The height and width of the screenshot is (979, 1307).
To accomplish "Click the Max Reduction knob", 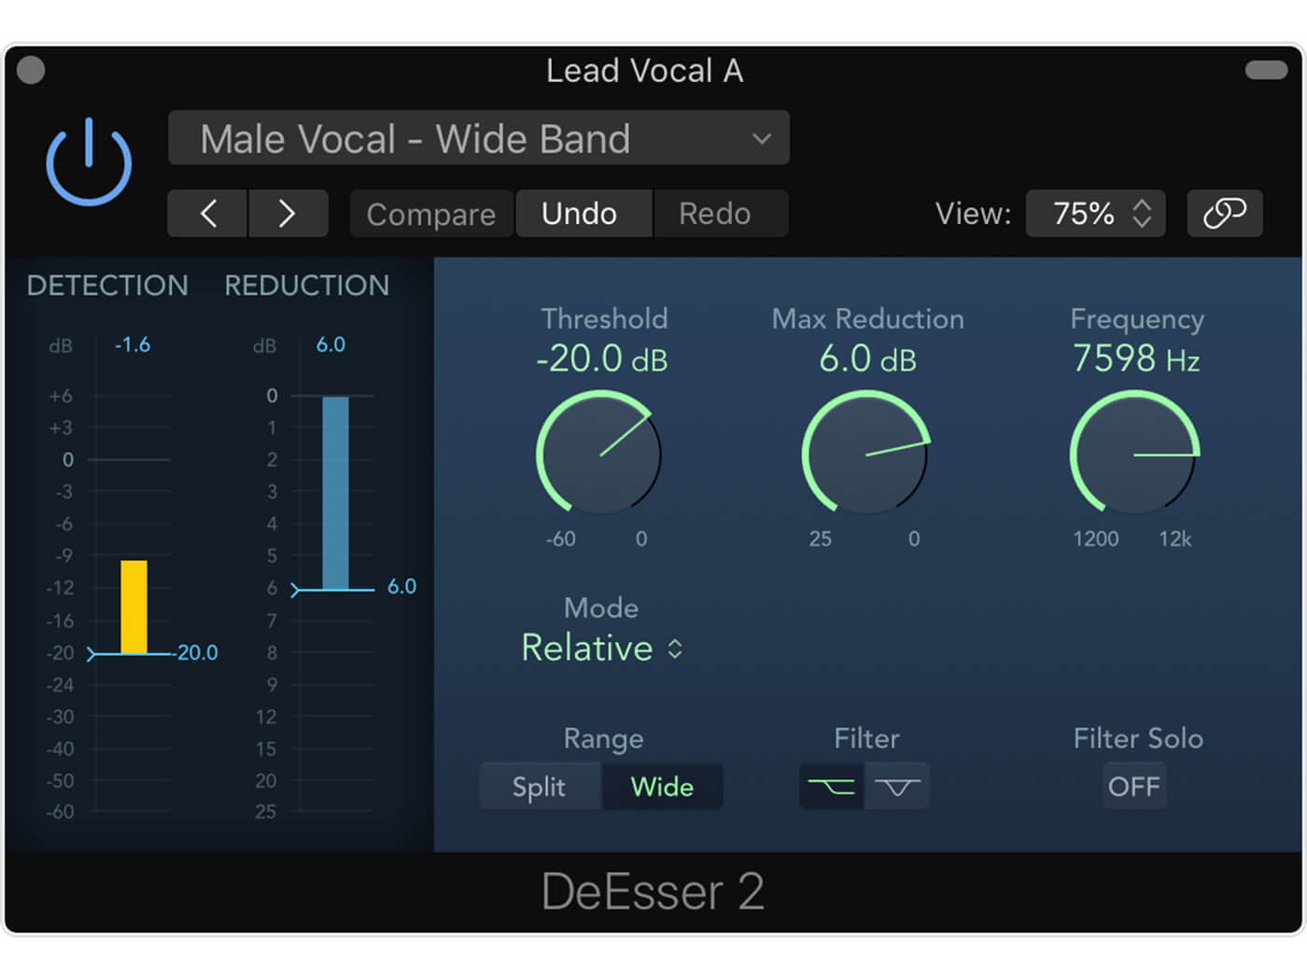I will pyautogui.click(x=866, y=453).
